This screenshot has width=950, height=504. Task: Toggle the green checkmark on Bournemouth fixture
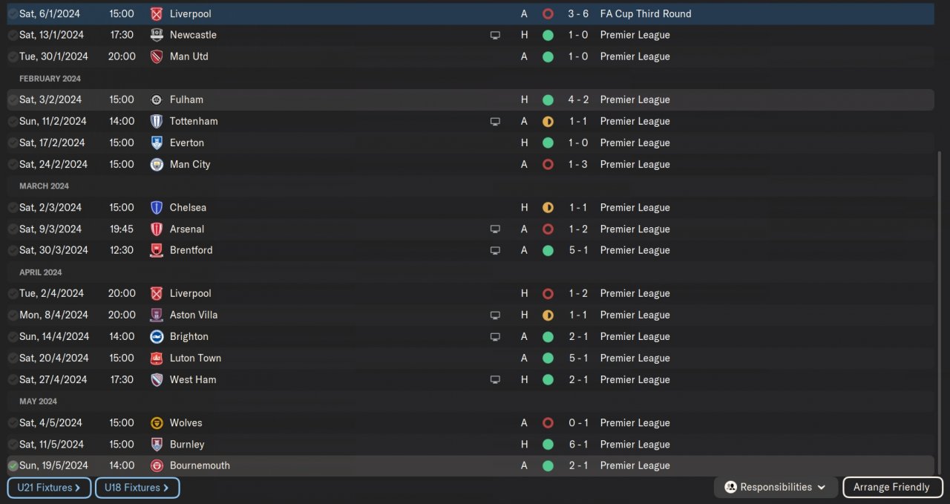[x=13, y=465]
